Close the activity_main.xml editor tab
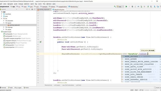Viewport: 161px width, 91px height. pos(50,10)
